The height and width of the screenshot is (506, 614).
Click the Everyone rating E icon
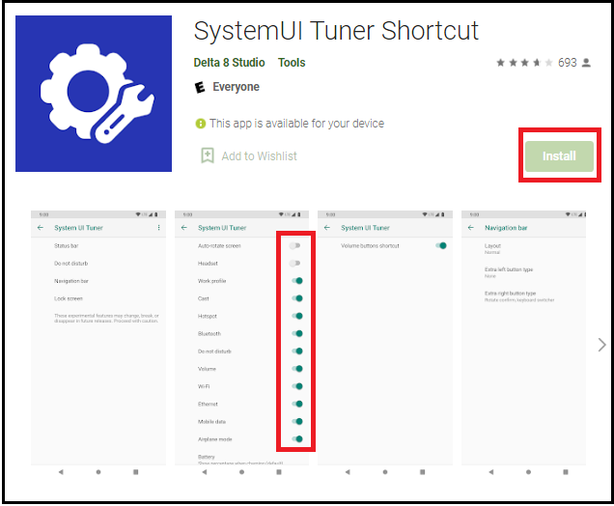(x=200, y=87)
